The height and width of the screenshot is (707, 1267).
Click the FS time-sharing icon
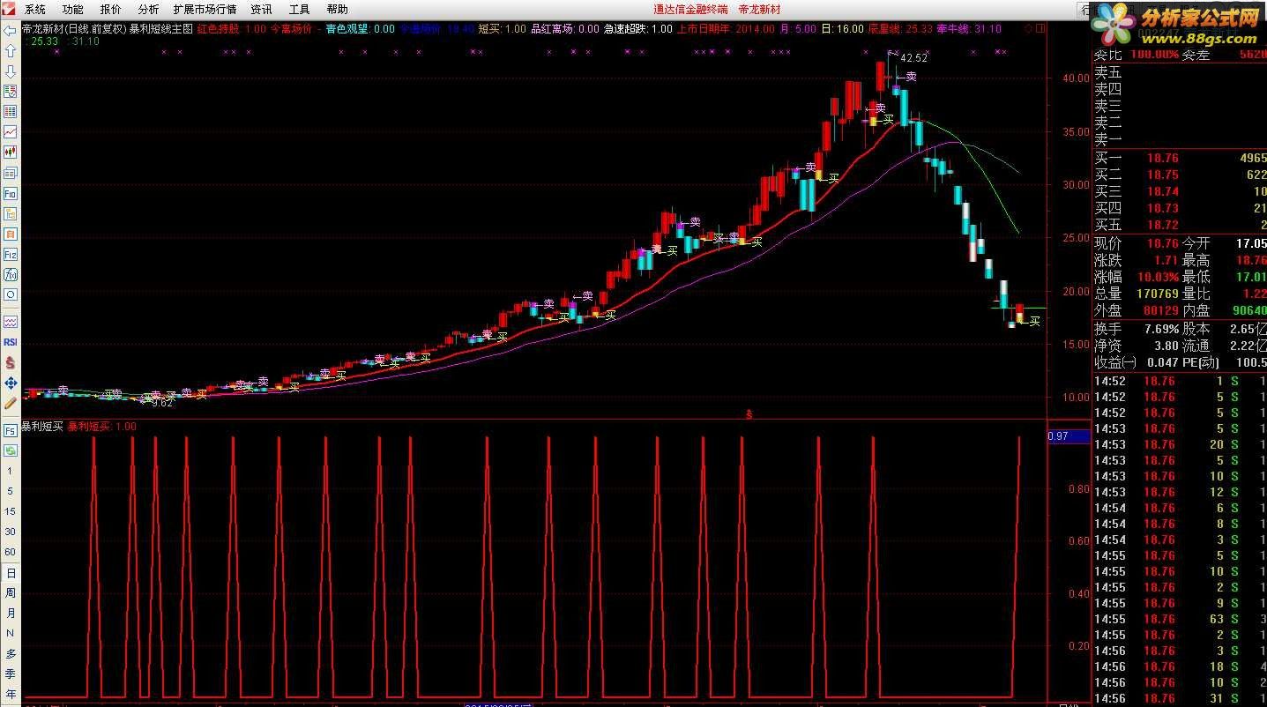tap(11, 430)
